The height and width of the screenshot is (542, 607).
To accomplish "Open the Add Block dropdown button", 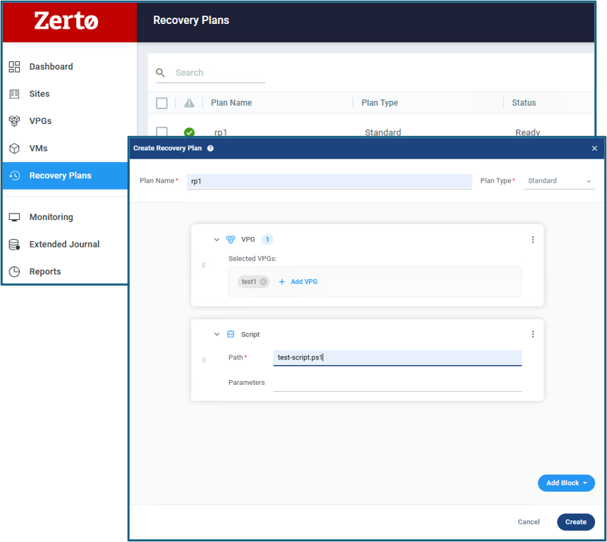I will click(x=566, y=484).
